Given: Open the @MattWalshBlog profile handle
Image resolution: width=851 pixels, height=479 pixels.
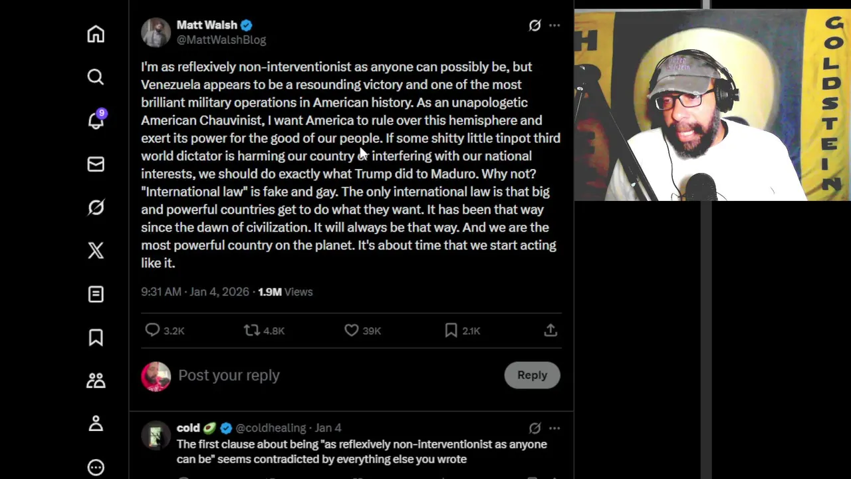Looking at the screenshot, I should coord(221,40).
